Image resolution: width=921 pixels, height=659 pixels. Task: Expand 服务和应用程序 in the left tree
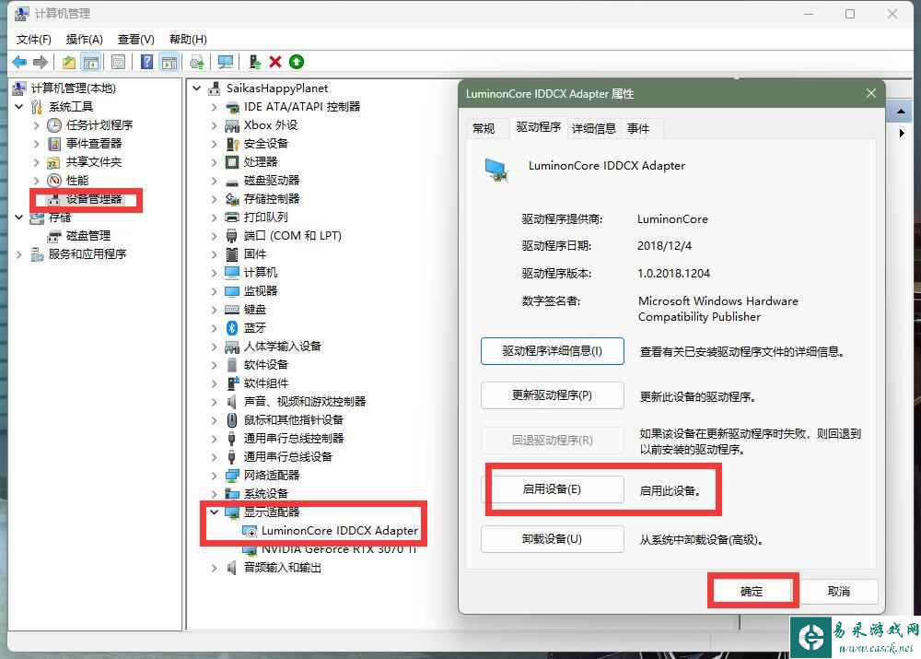tap(19, 253)
